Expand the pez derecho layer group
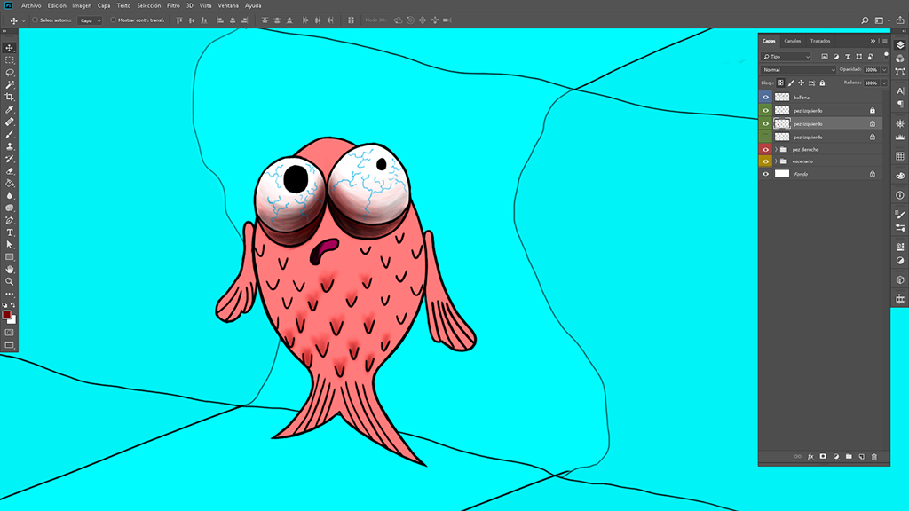 (775, 149)
